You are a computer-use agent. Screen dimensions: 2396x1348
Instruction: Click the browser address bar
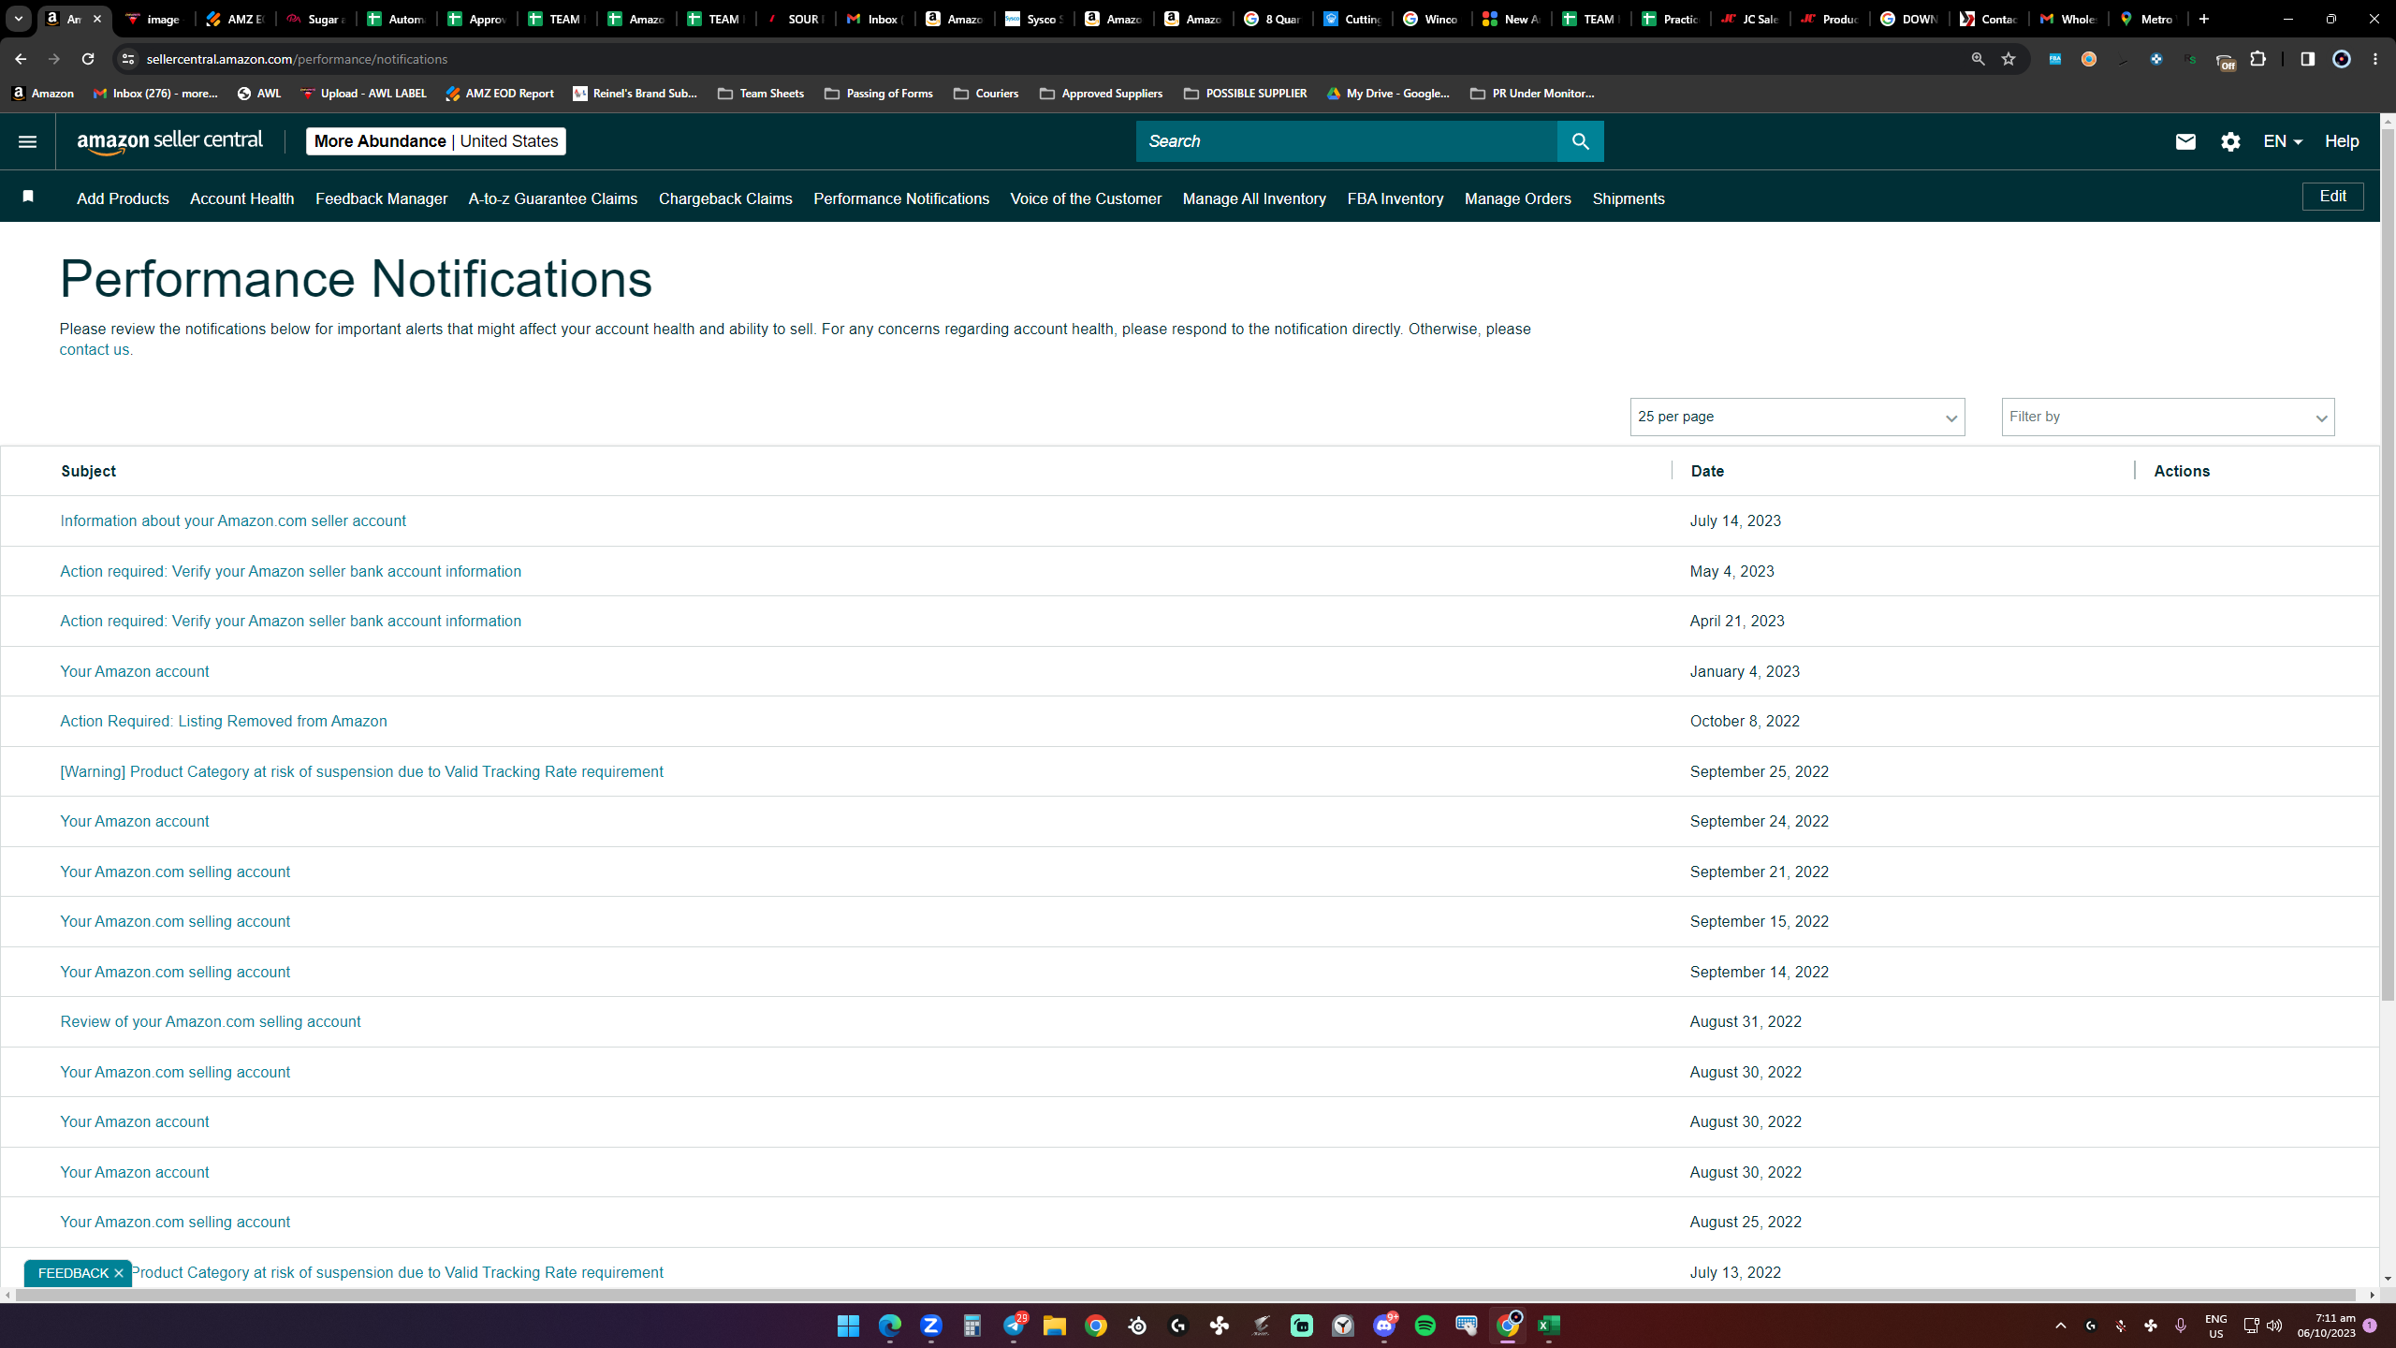tap(1048, 59)
